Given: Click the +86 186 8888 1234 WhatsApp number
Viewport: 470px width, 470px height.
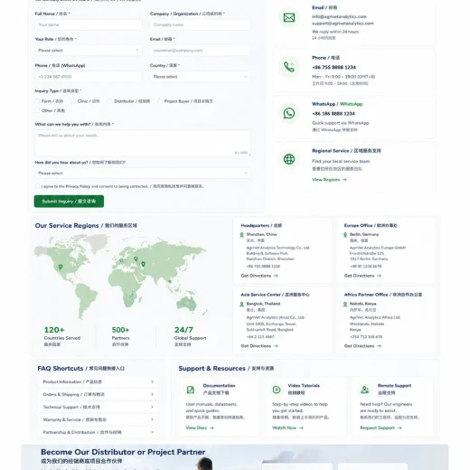Looking at the screenshot, I should (334, 114).
